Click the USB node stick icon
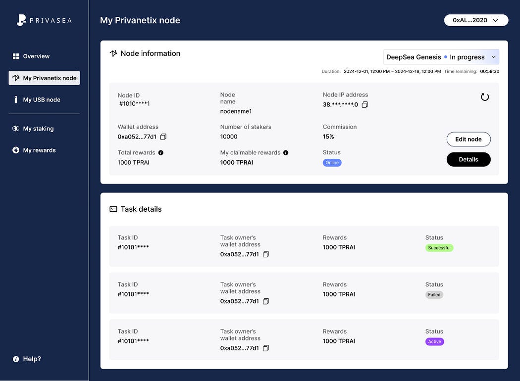Image resolution: width=520 pixels, height=381 pixels. pyautogui.click(x=15, y=100)
